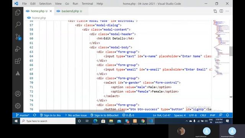Open the Run menu
Viewport: 245px width, 138px height.
(x=75, y=3)
